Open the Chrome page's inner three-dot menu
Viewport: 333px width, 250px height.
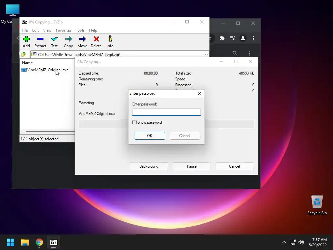249,53
